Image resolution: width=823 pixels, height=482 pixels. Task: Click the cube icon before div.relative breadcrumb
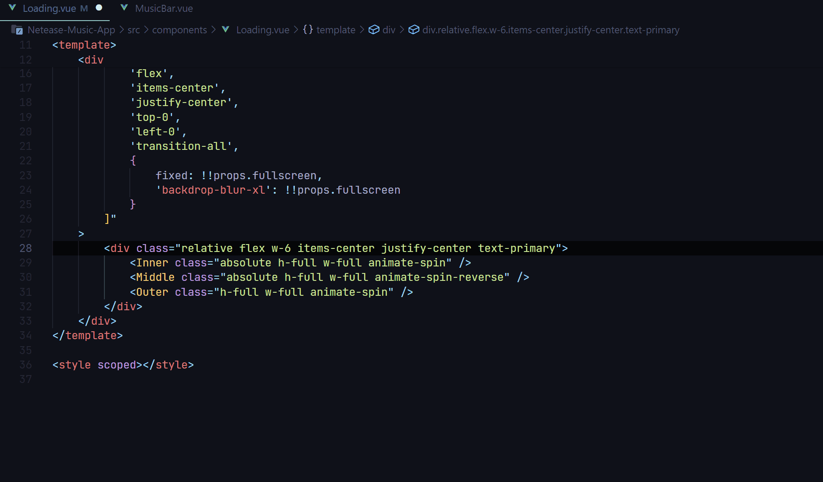pos(414,29)
